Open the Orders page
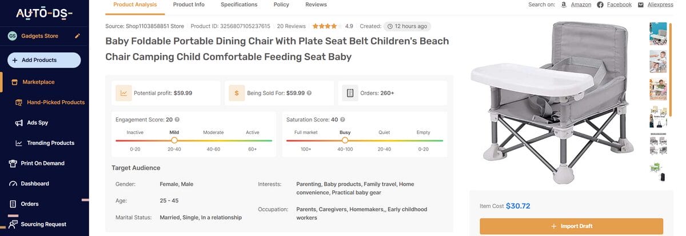Viewport: 686px width, 236px height. [29, 204]
